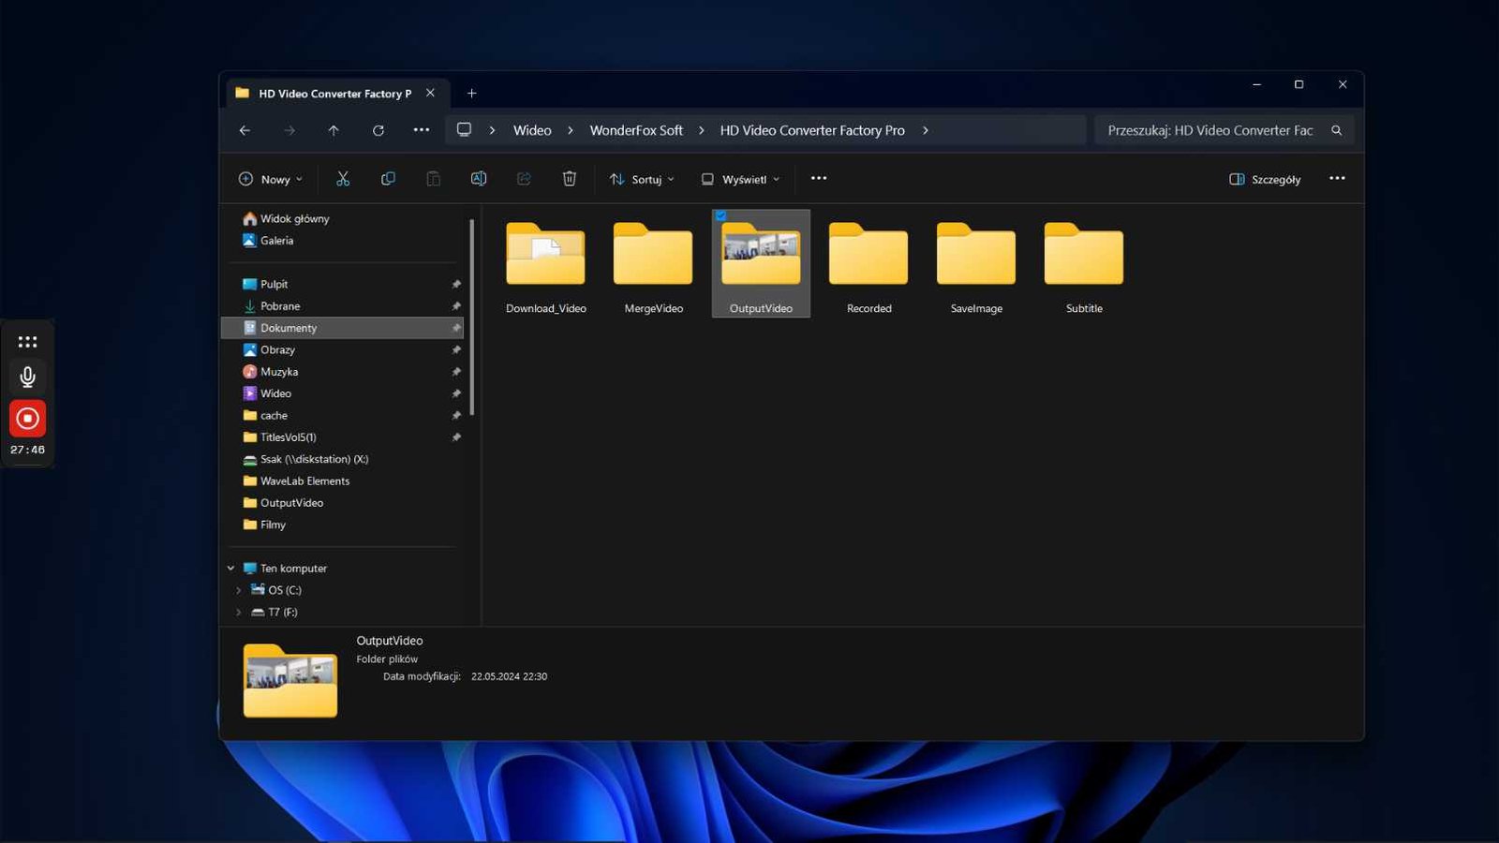Click the Cut scissors icon
Image resolution: width=1499 pixels, height=843 pixels.
(343, 179)
